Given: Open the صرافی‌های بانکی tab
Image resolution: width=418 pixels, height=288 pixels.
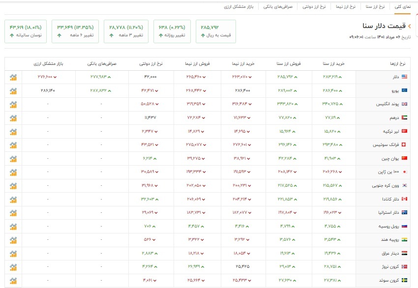Looking at the screenshot, I should click(x=278, y=7).
